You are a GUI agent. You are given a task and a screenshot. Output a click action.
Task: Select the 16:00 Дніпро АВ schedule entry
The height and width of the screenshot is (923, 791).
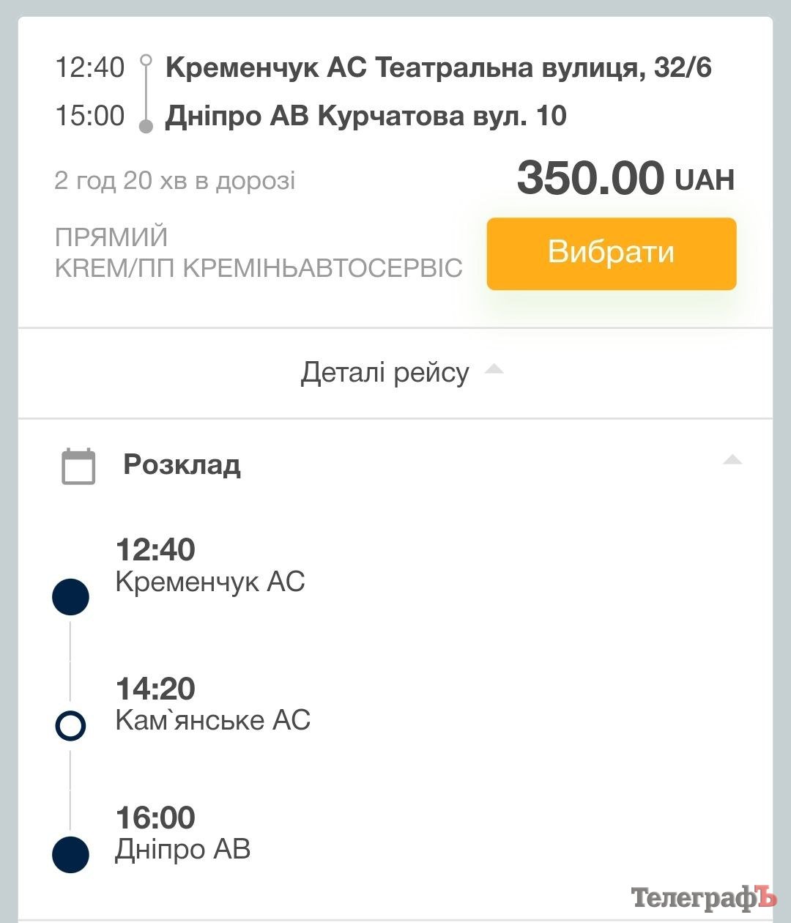click(x=183, y=834)
